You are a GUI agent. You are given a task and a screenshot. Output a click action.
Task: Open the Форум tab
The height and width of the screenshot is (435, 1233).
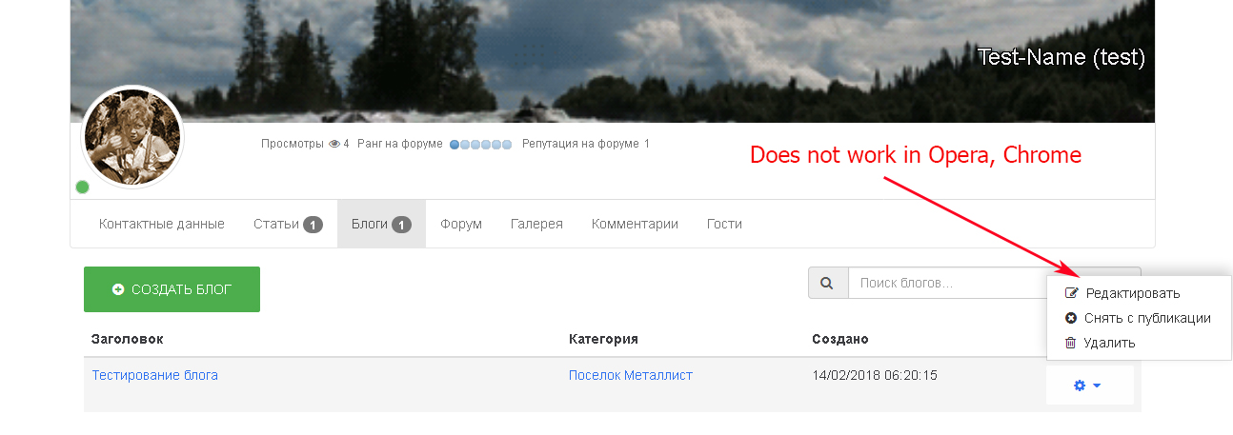pos(461,224)
